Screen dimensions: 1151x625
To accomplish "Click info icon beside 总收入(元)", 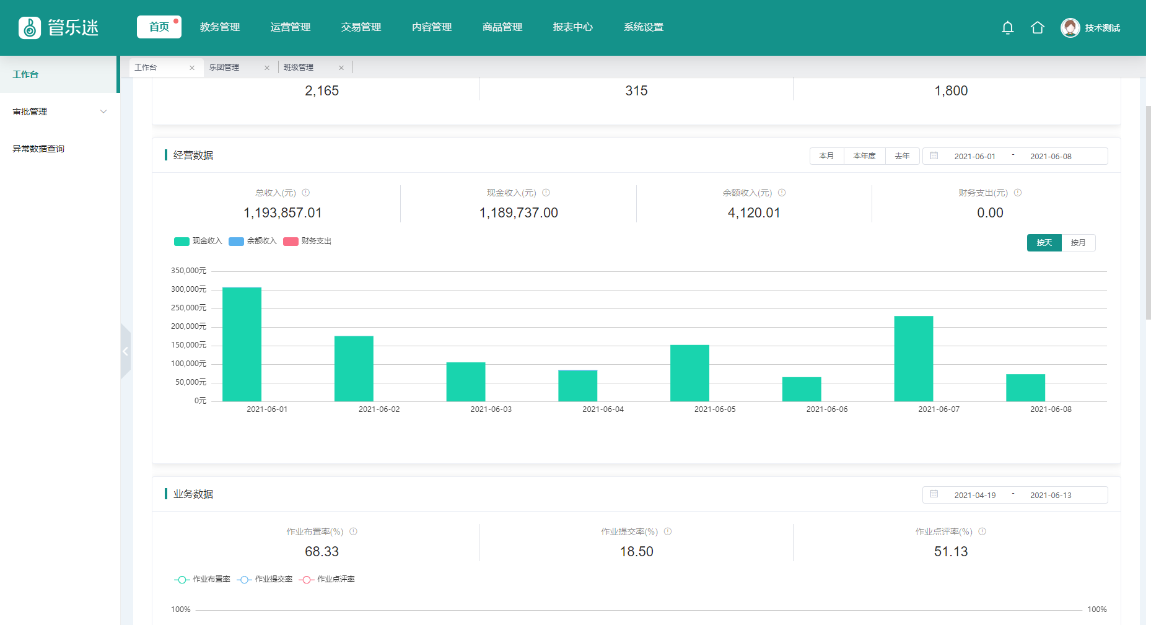I will pyautogui.click(x=305, y=193).
